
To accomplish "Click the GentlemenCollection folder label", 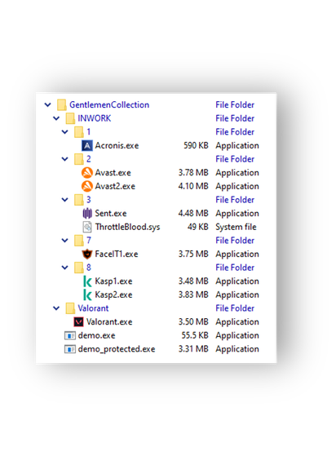I will 109,104.
